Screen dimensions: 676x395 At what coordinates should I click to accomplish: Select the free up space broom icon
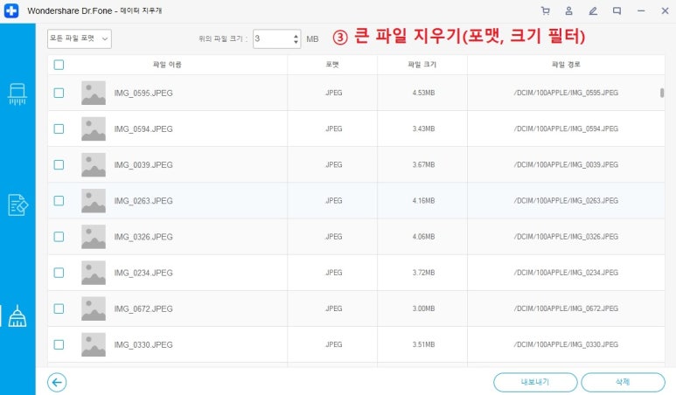tap(17, 316)
